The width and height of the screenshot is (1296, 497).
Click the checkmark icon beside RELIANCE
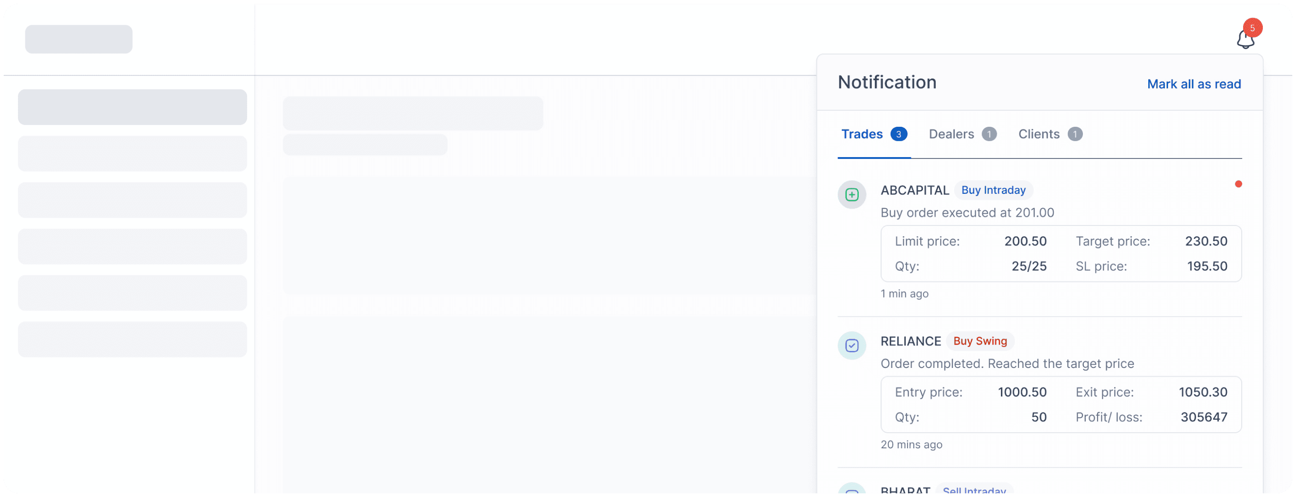click(x=851, y=345)
